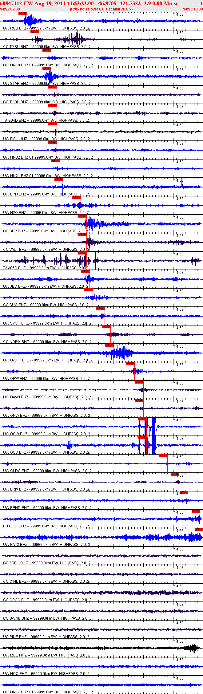Click the magnitude 2.9 value in header

[x=147, y=3]
